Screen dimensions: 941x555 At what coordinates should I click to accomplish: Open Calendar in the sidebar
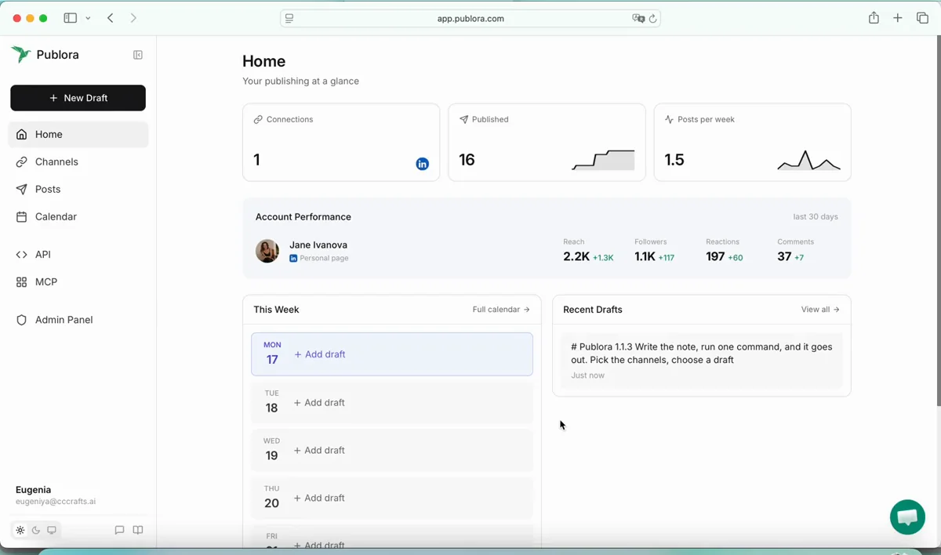point(78,216)
